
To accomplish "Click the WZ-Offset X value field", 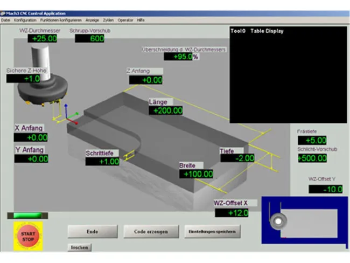I will pyautogui.click(x=232, y=213).
